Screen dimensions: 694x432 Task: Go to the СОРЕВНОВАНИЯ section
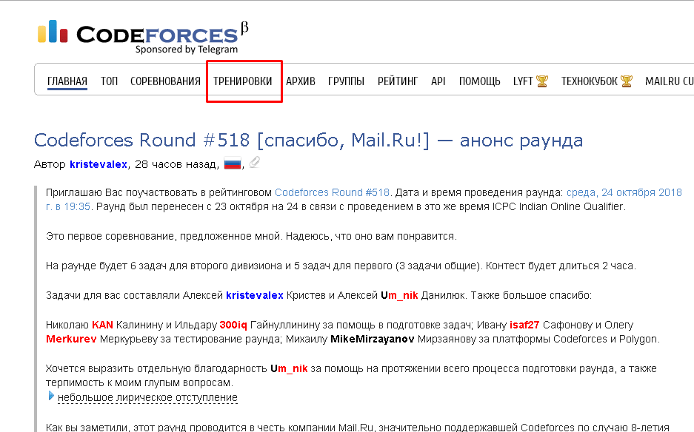point(165,81)
